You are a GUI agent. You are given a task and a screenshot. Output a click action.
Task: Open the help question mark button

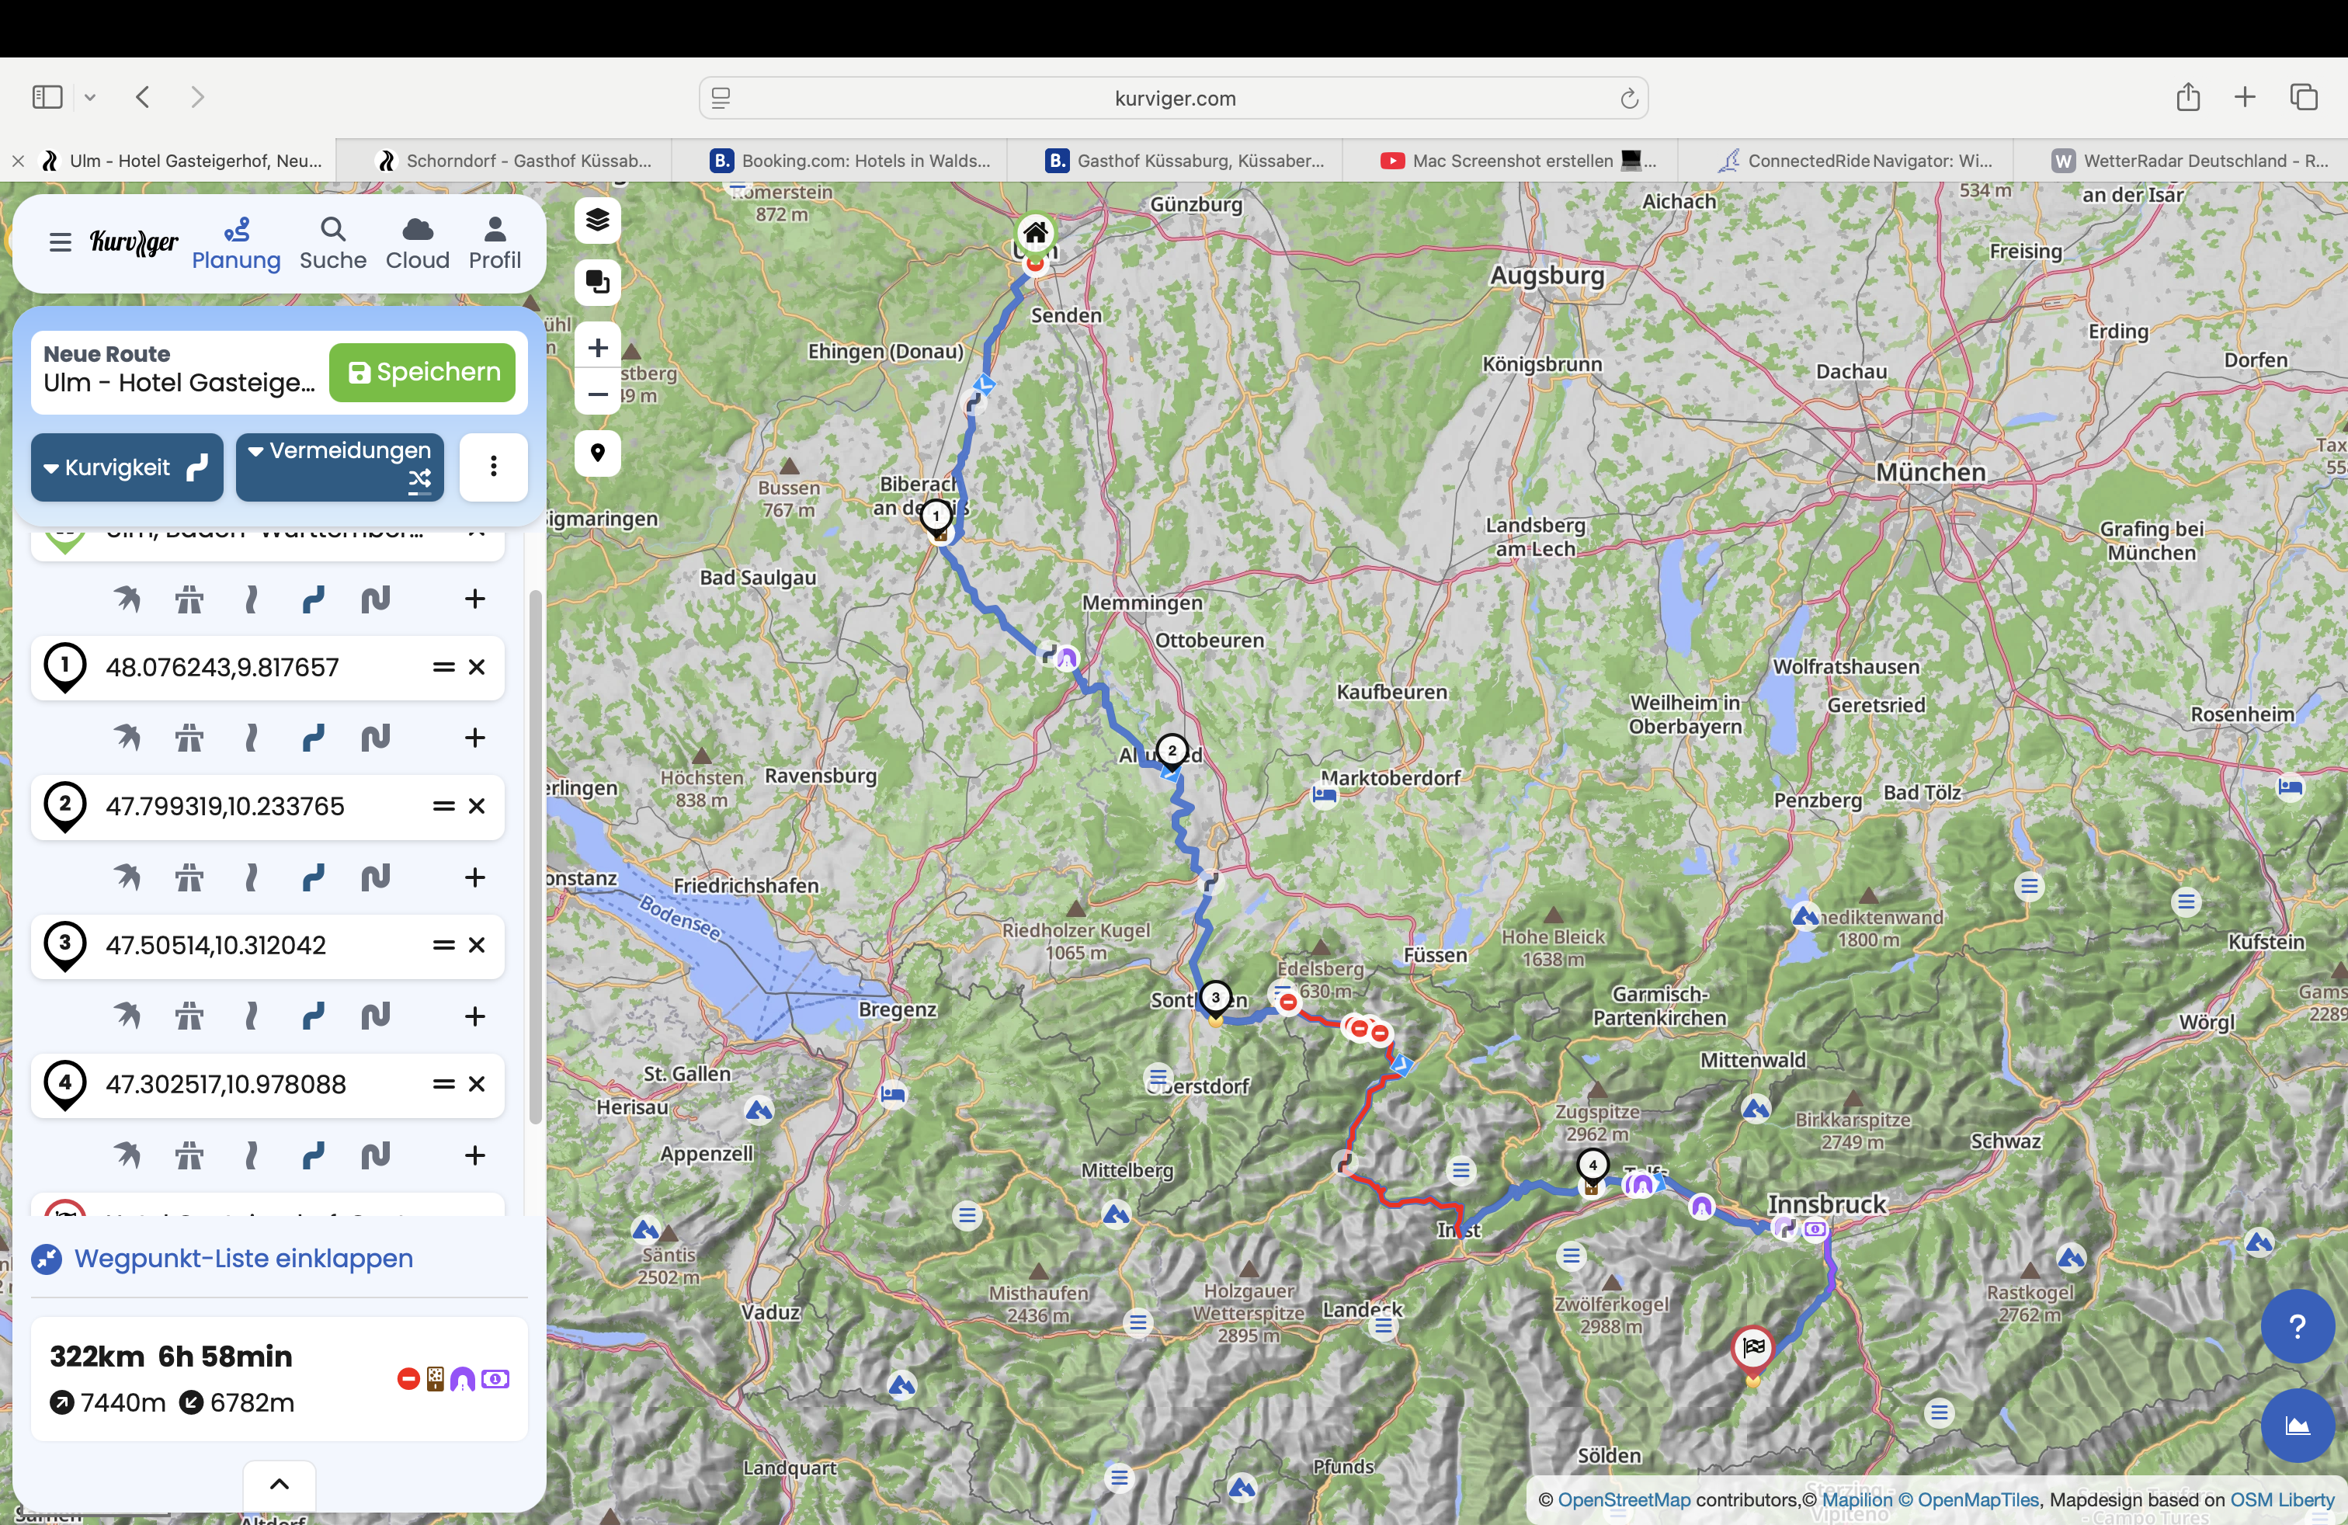point(2297,1327)
